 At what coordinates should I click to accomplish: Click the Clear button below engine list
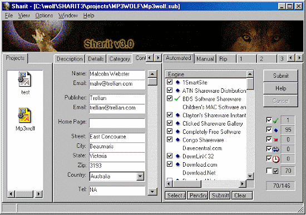click(242, 196)
